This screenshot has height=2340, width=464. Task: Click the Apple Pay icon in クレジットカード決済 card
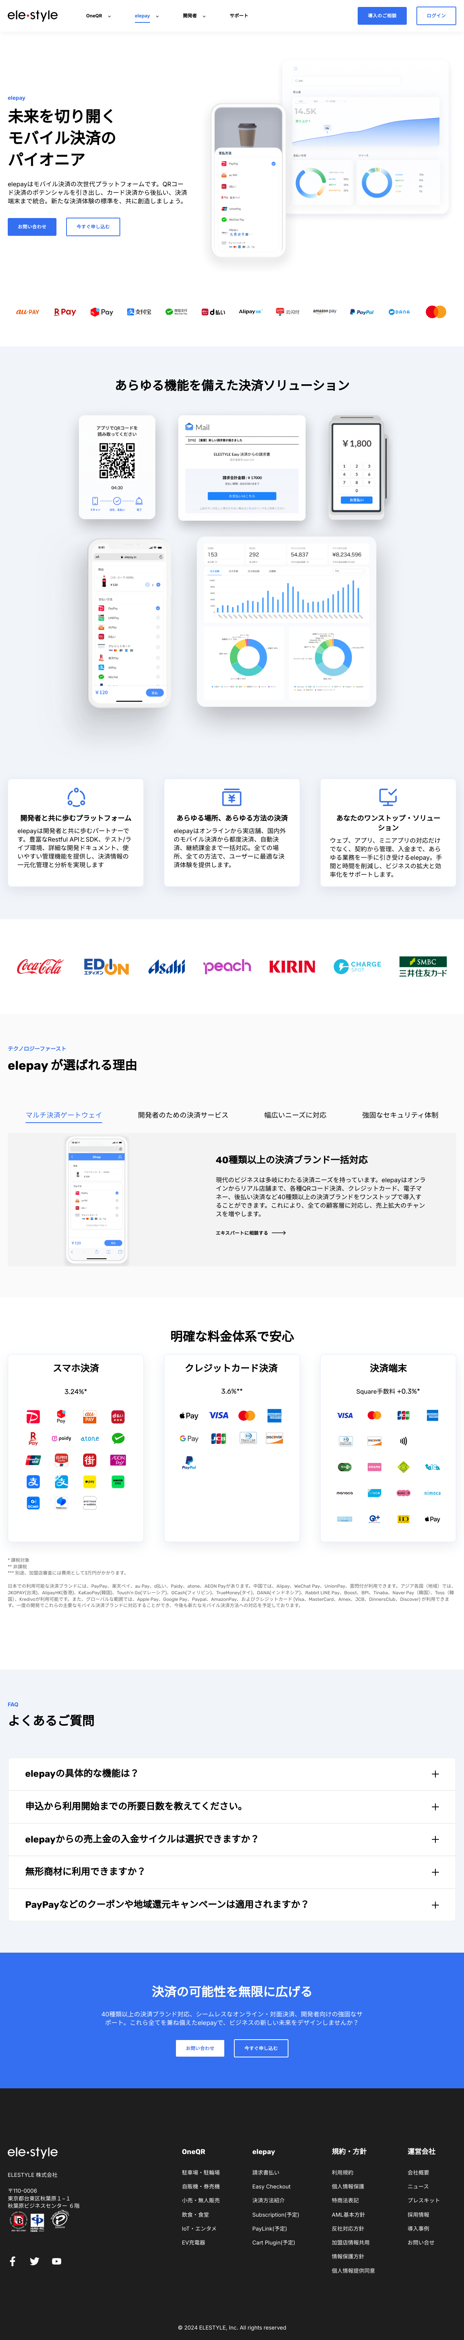click(x=189, y=1415)
